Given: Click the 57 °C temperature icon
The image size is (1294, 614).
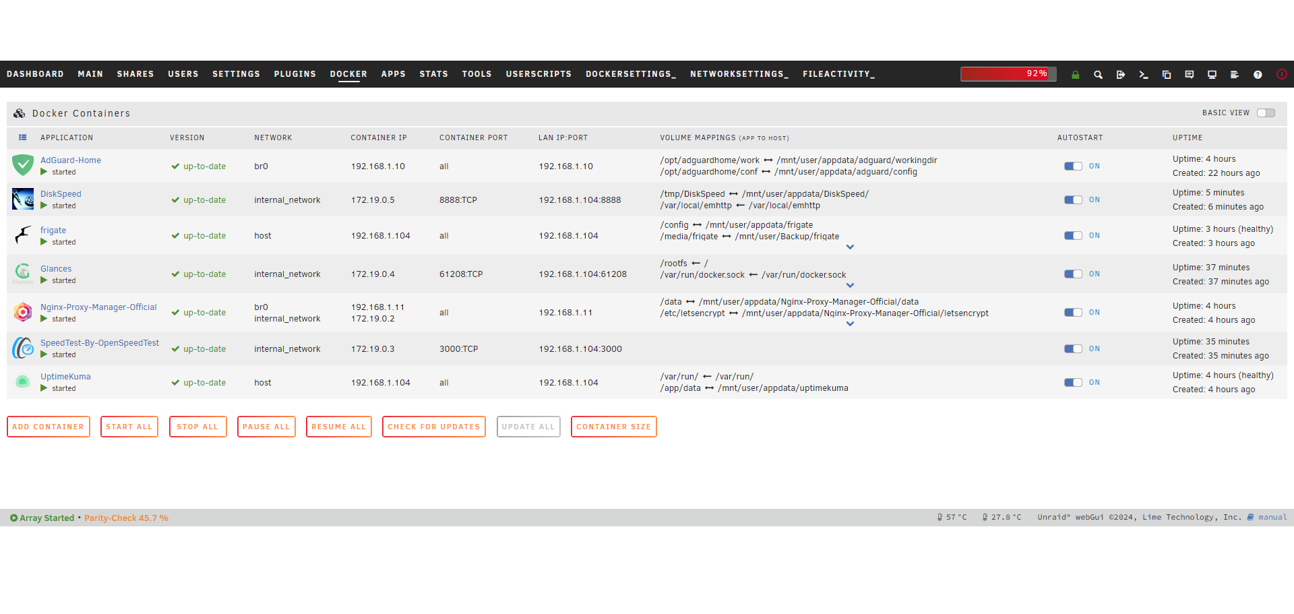Looking at the screenshot, I should point(939,518).
